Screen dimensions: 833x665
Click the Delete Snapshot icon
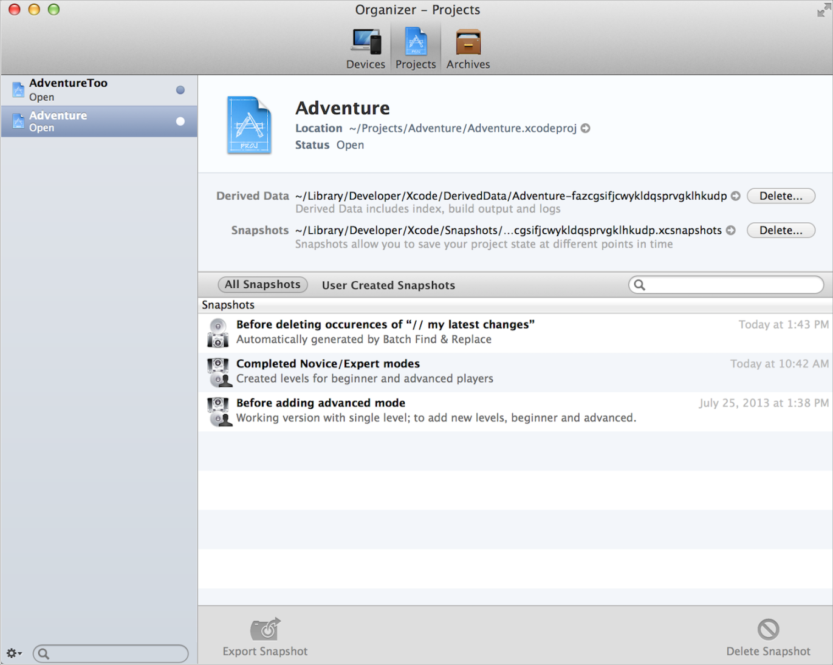click(x=768, y=630)
